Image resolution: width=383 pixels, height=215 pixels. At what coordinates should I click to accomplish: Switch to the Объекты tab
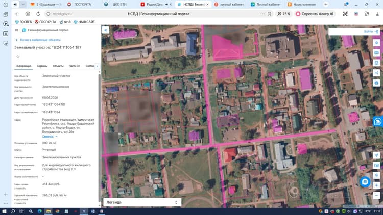[58, 66]
